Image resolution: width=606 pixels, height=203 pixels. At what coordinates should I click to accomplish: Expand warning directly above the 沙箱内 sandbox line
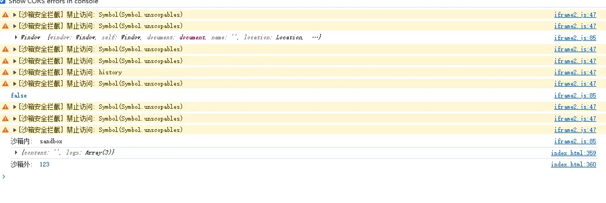click(x=15, y=130)
